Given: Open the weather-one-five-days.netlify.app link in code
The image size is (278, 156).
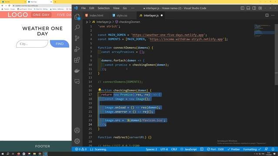Looking at the screenshot, I should [168, 35].
